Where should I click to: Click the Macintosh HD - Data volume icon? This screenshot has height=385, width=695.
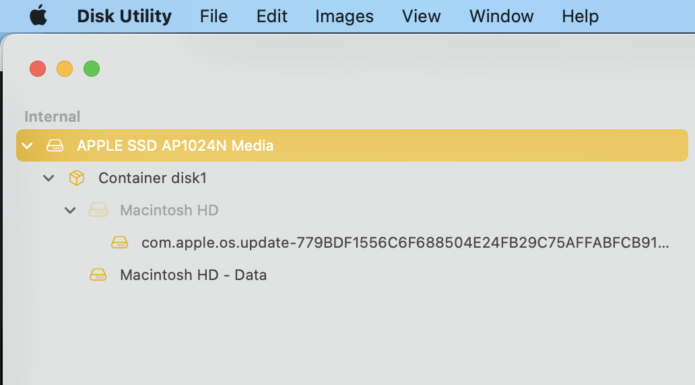tap(98, 275)
